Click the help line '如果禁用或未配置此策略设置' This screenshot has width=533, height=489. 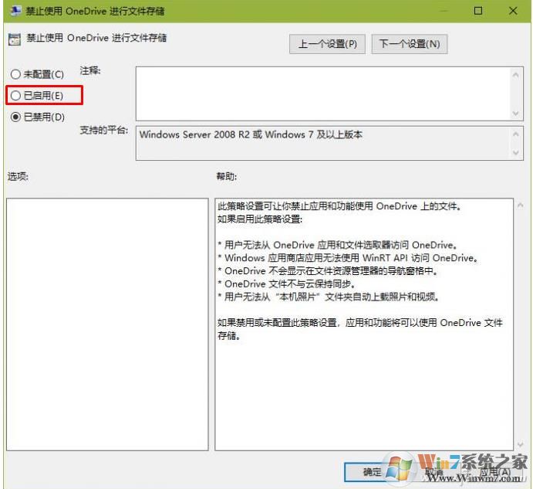(277, 322)
